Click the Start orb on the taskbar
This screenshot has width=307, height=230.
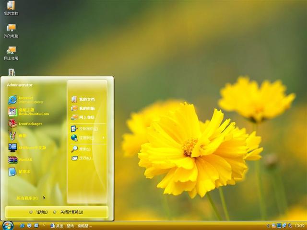click(x=8, y=225)
